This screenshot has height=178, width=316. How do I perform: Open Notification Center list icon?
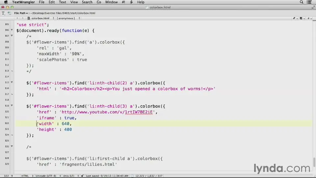click(x=309, y=2)
